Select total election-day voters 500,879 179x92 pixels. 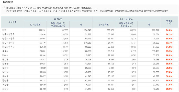point(110,30)
